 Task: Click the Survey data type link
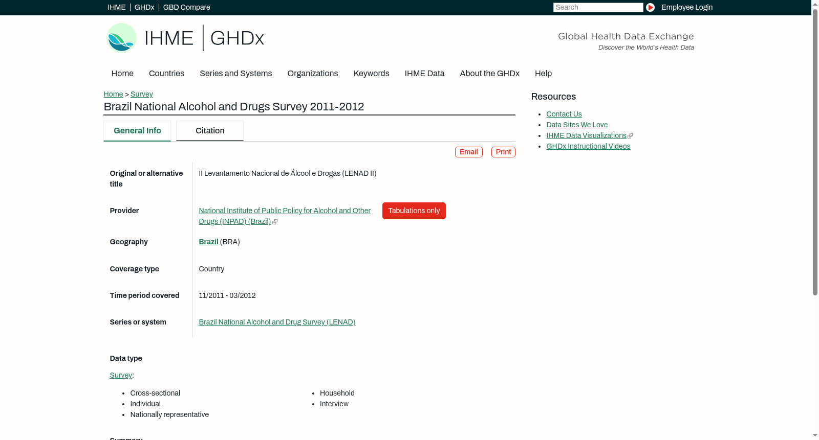121,375
